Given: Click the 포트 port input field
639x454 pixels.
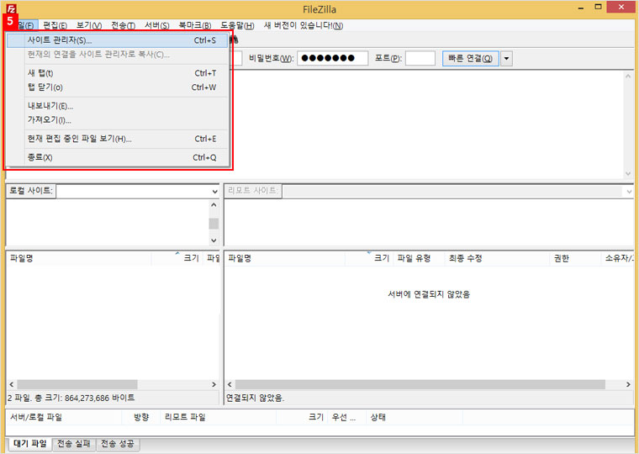Looking at the screenshot, I should (420, 58).
